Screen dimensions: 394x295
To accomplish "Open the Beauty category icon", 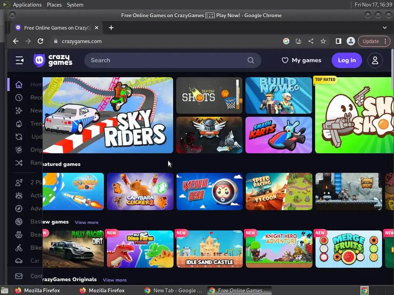I will (x=19, y=235).
